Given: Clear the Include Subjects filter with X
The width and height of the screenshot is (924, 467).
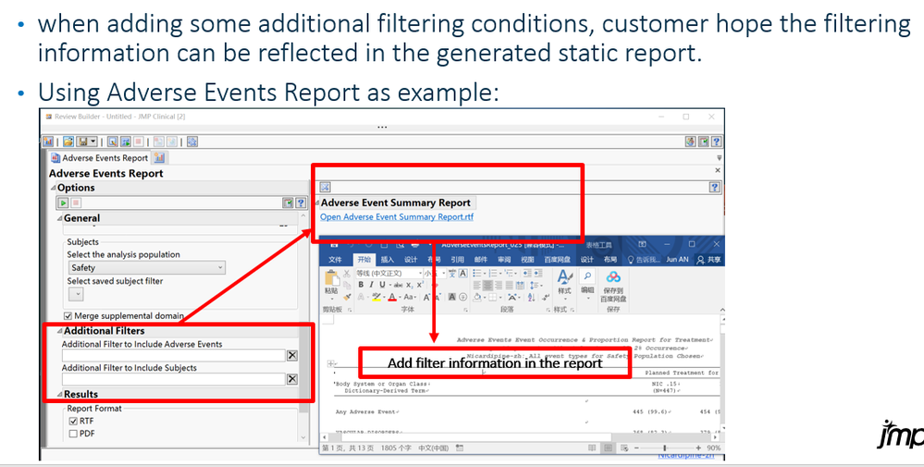Looking at the screenshot, I should coord(291,378).
